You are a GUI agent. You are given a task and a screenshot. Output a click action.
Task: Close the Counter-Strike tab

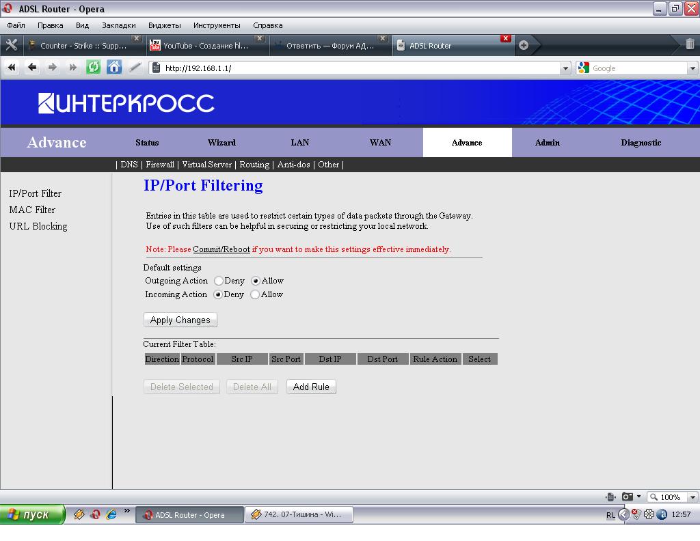coord(137,38)
